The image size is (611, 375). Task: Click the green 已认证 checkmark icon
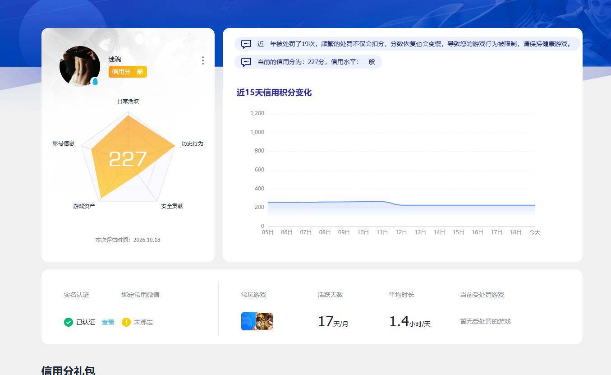point(69,322)
